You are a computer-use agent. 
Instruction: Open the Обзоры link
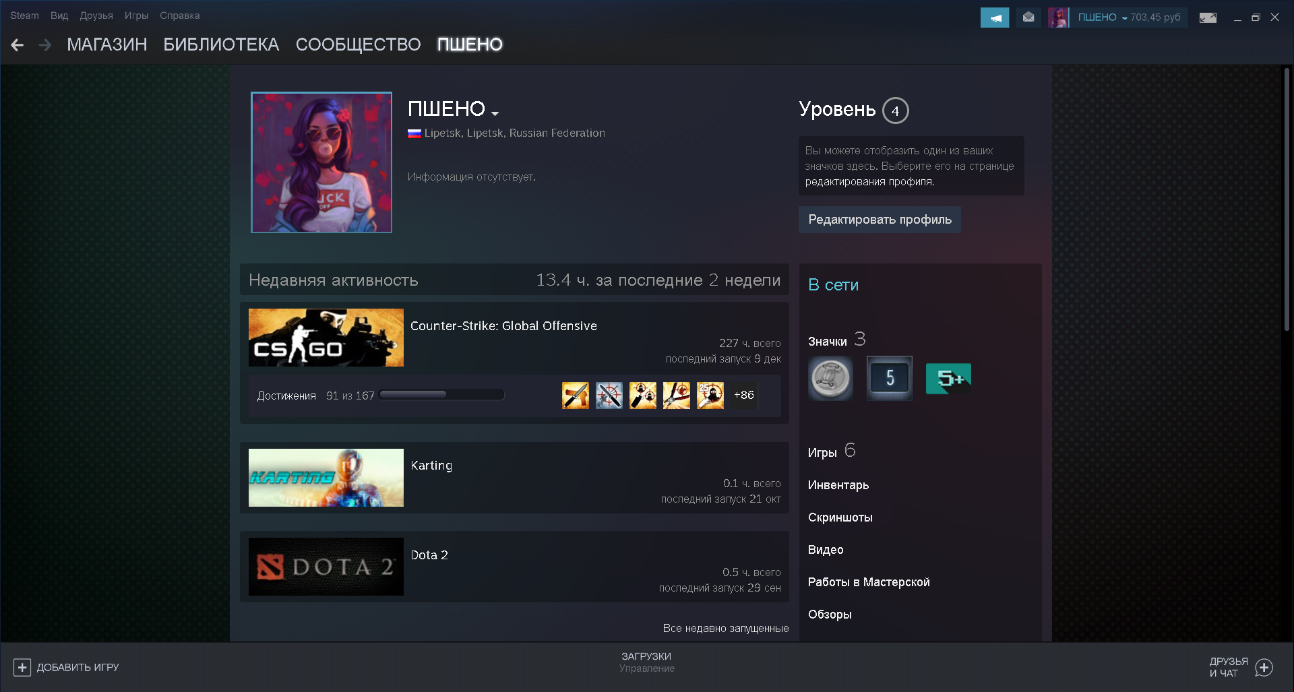pos(830,615)
